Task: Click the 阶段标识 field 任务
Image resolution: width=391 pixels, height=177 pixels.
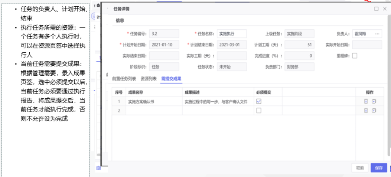Action: 164,67
